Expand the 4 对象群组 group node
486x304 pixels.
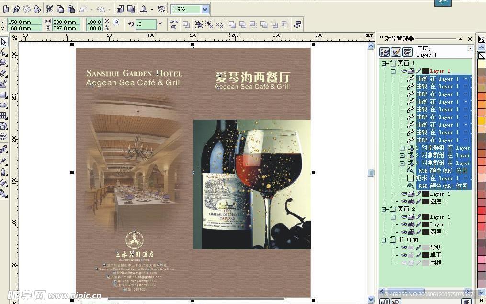click(402, 163)
